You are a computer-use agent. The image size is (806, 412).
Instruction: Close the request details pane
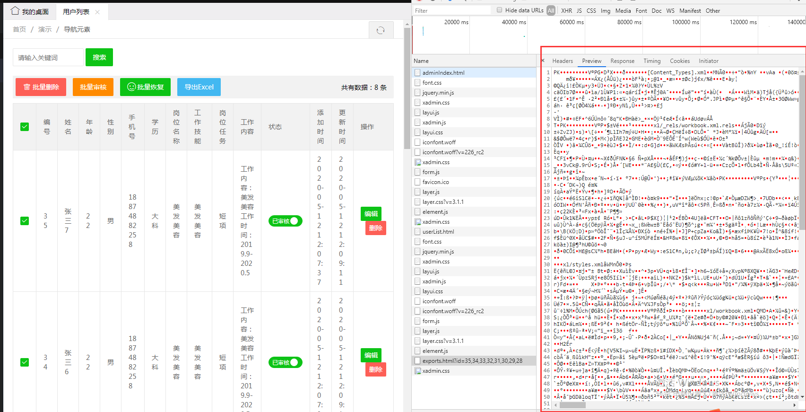[543, 61]
